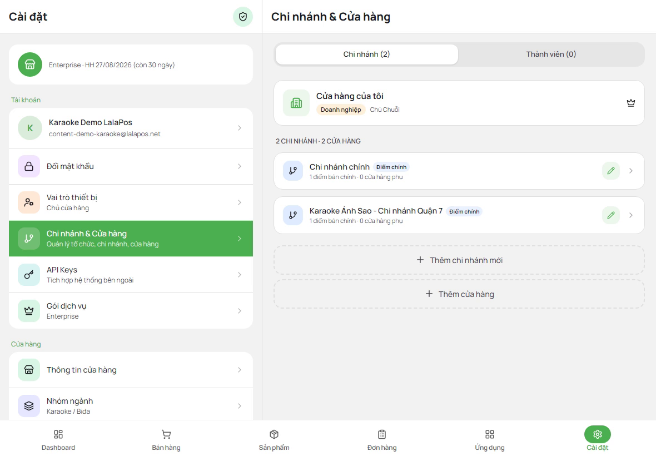Click Thêm cửa hàng button
Viewport: 656px width, 456px height.
(x=459, y=294)
